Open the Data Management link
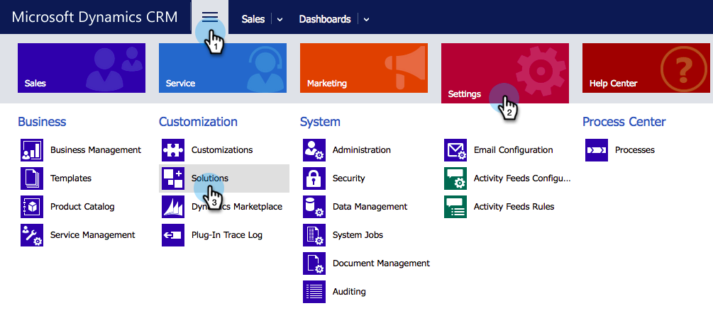This screenshot has width=713, height=318. (x=370, y=207)
